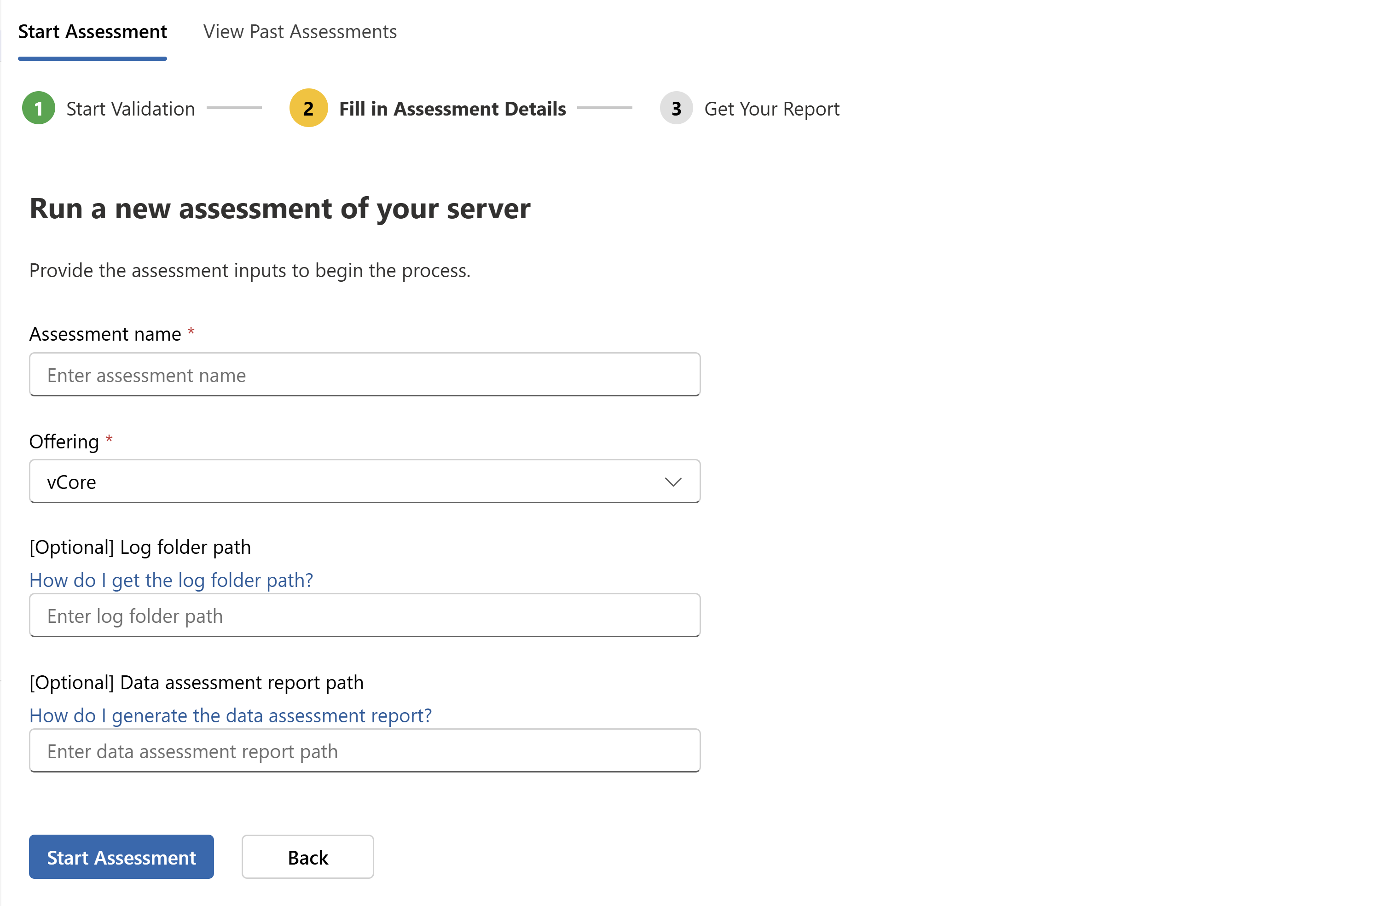
Task: Click the assessment name input field
Action: [x=364, y=375]
